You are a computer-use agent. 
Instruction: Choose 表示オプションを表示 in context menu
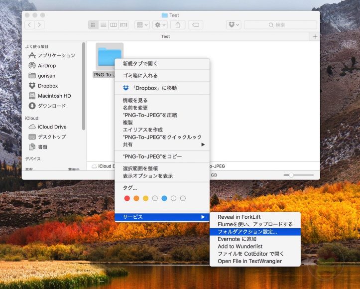point(162,176)
